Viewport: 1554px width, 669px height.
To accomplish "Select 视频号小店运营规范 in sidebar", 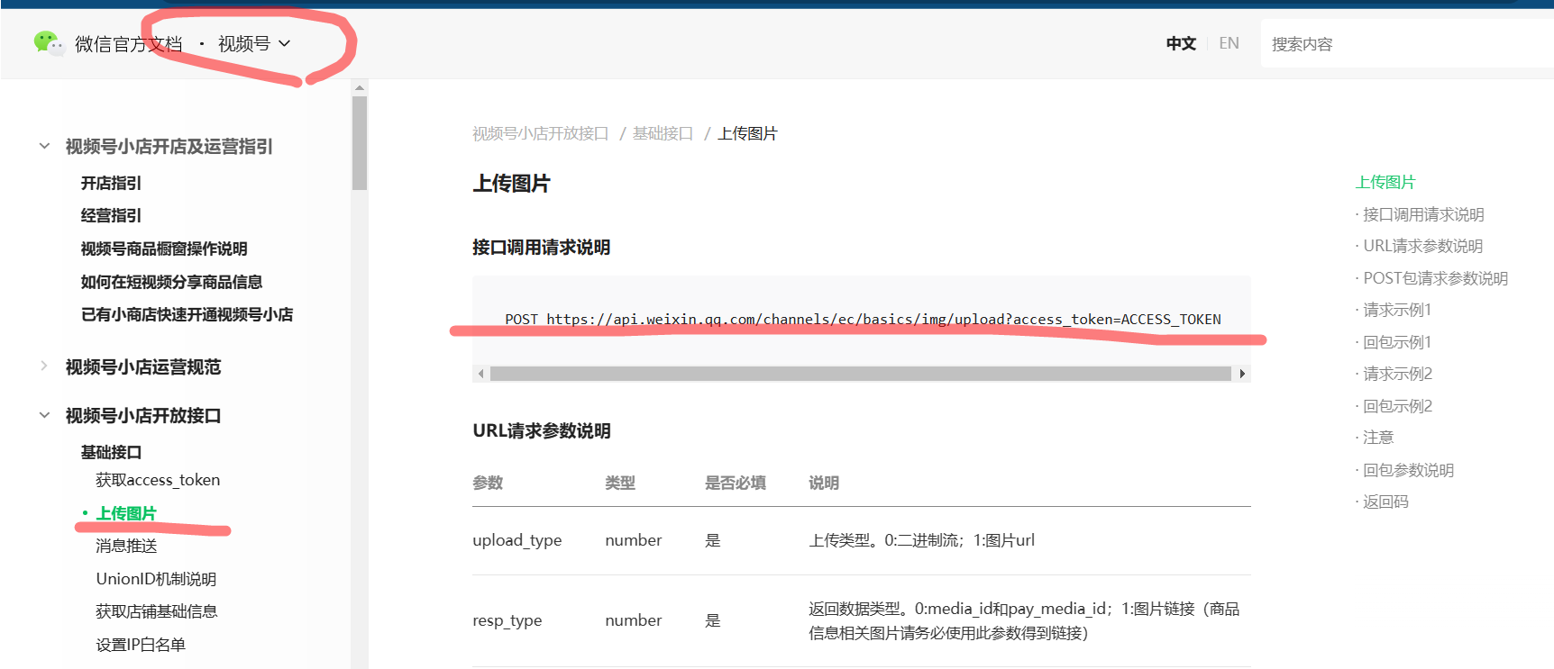I will click(x=143, y=367).
